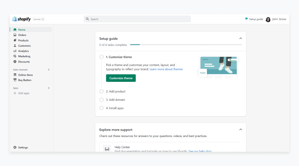Click the Buy Button icon
Viewport: 299px width, 166px height.
[15, 80]
